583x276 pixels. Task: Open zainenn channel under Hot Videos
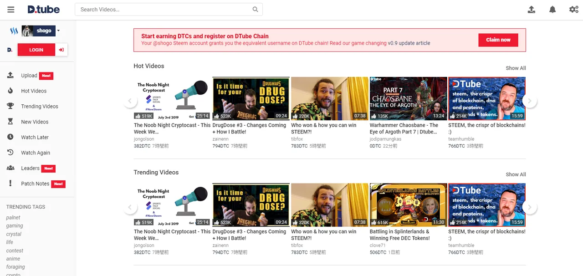coord(220,139)
